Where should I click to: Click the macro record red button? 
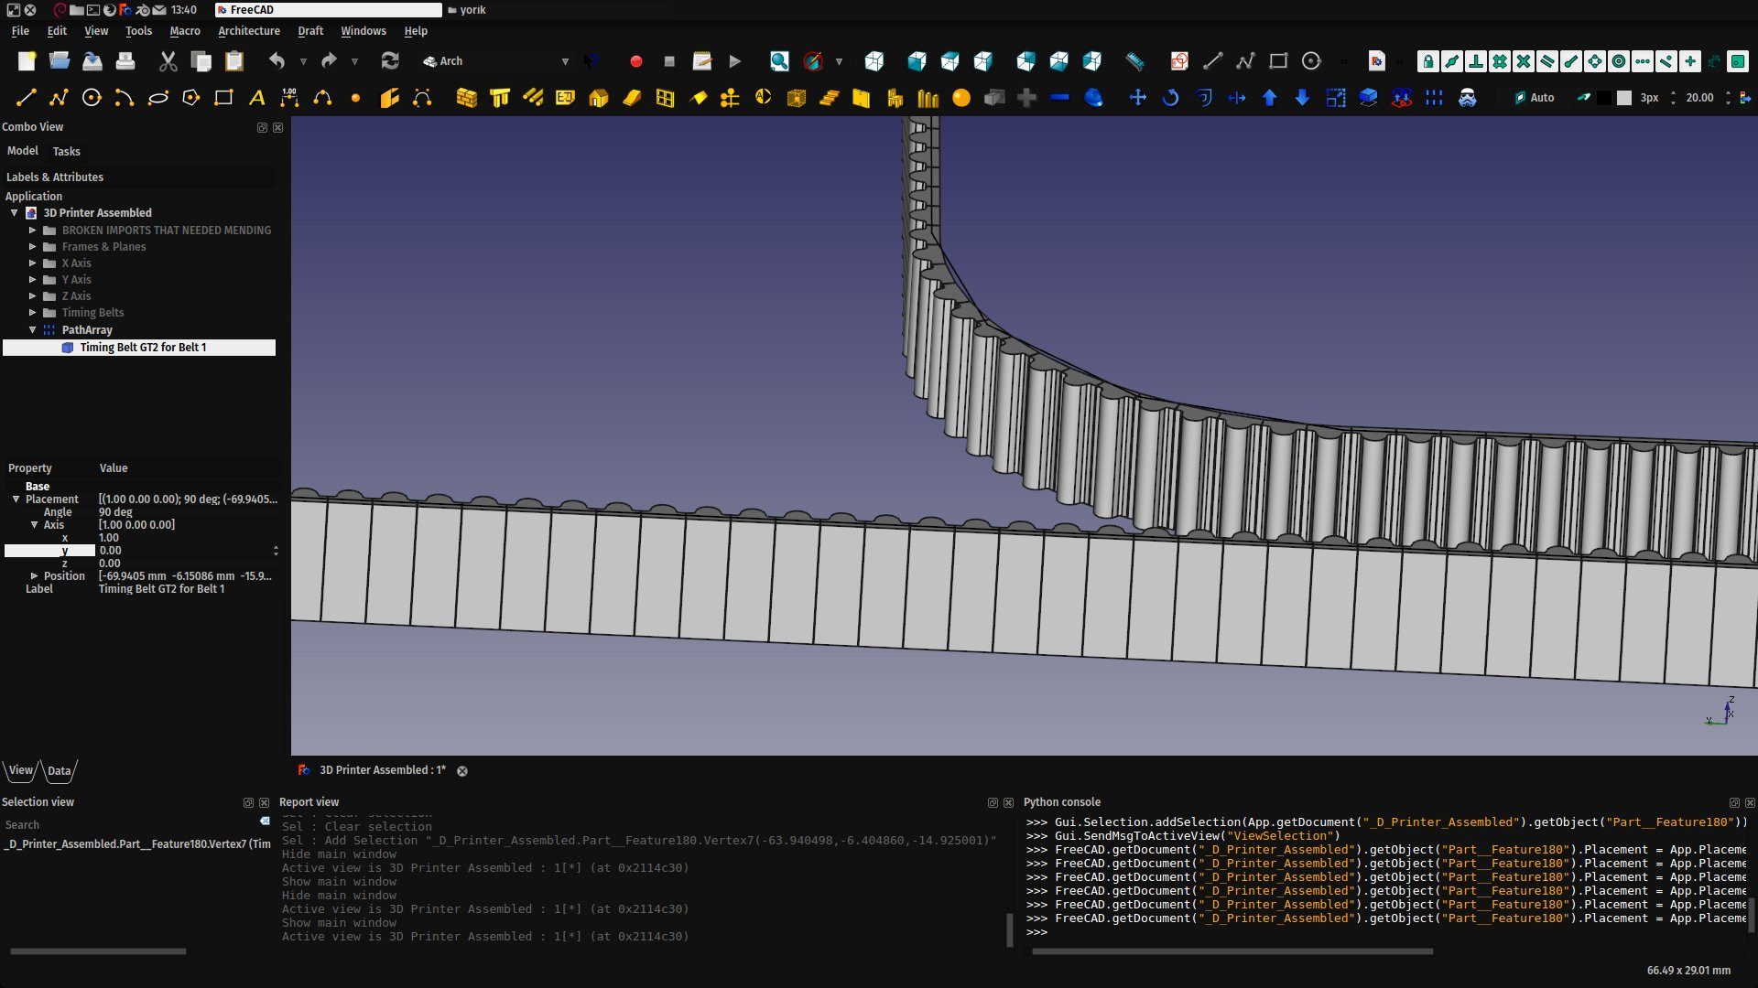click(x=636, y=61)
